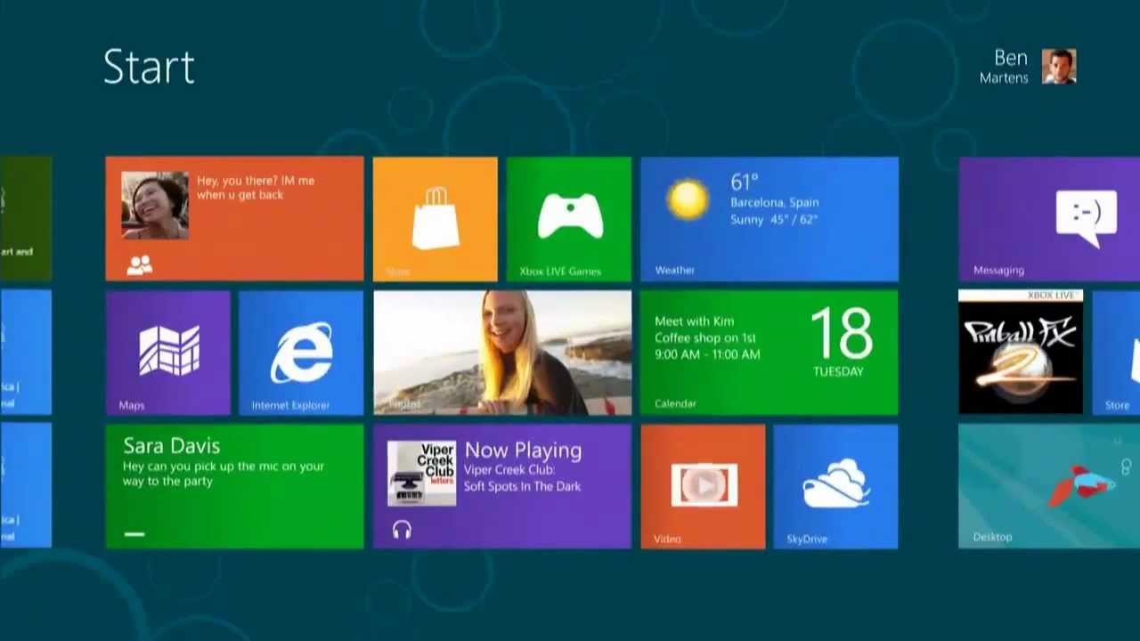Launch Internet Explorer tile

[301, 353]
